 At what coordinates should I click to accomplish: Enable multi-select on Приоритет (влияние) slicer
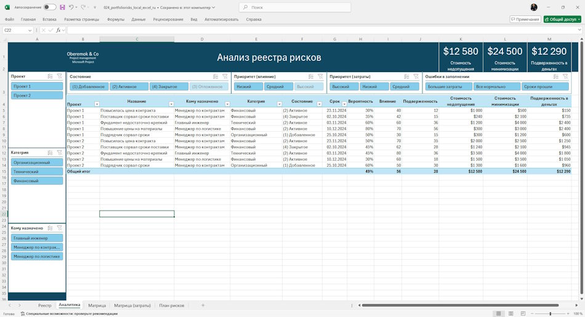311,76
